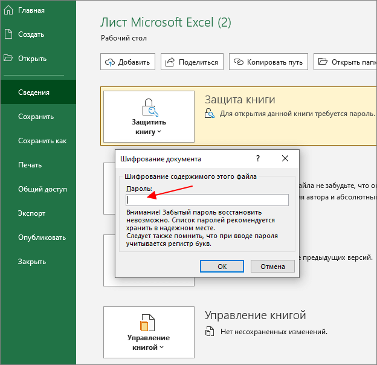Click the Копировать путь button
Viewport: 377px width, 365px height.
(x=268, y=62)
